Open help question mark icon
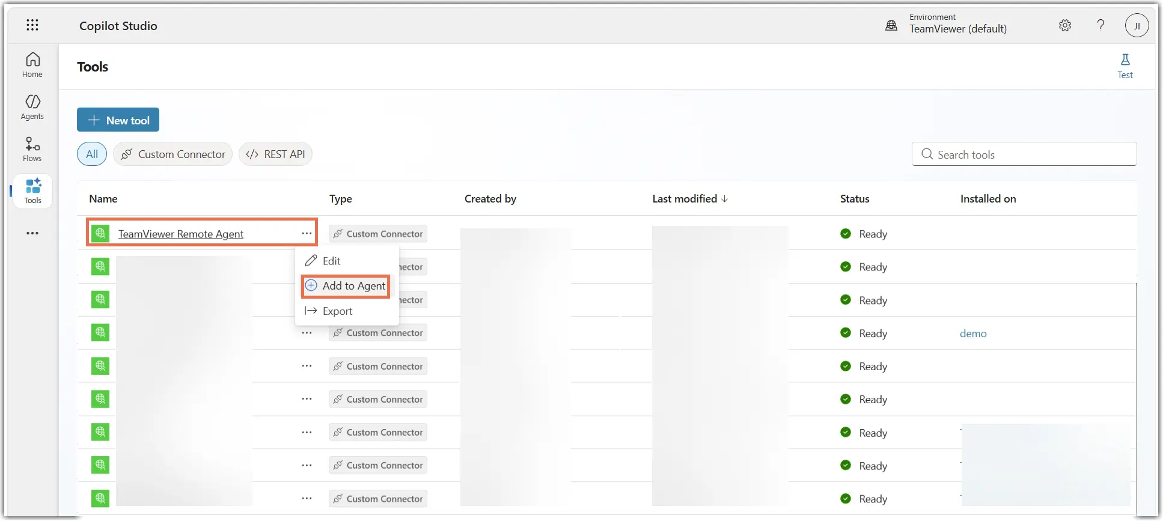Image resolution: width=1163 pixels, height=521 pixels. point(1100,25)
